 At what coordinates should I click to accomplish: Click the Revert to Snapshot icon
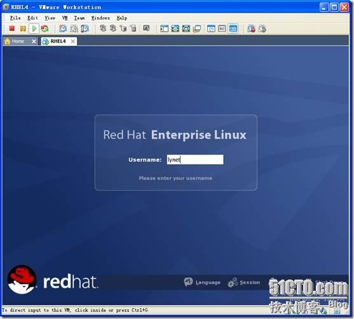(74, 29)
